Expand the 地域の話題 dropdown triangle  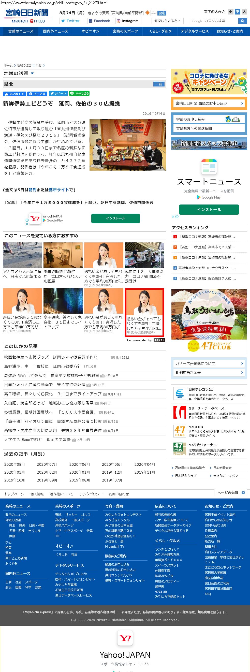32,74
